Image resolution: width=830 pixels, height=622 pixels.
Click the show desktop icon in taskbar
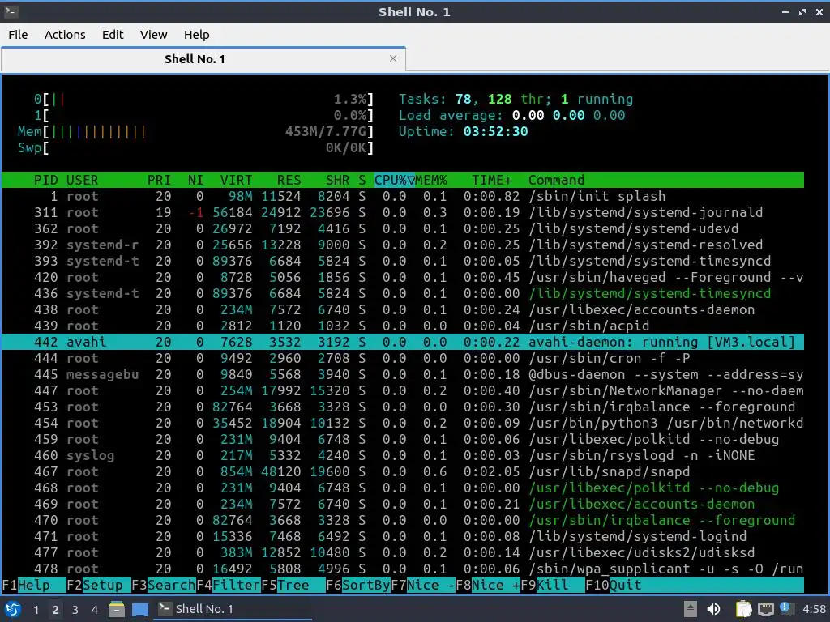coord(140,609)
